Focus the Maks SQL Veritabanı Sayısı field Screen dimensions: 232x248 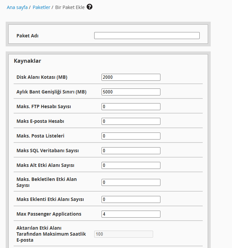(131, 151)
